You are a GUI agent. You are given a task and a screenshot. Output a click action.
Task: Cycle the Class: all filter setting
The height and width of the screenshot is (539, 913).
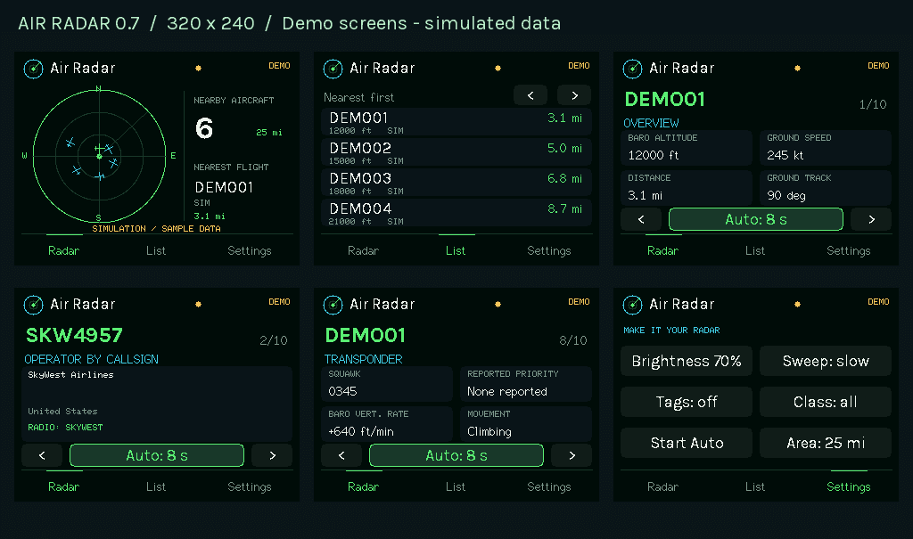click(x=826, y=402)
